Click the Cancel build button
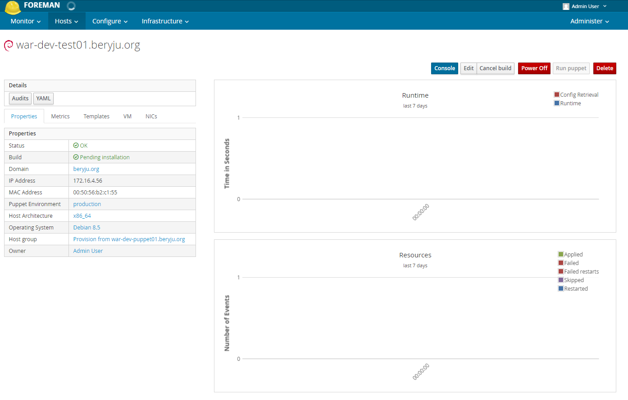Image resolution: width=628 pixels, height=400 pixels. coord(496,68)
